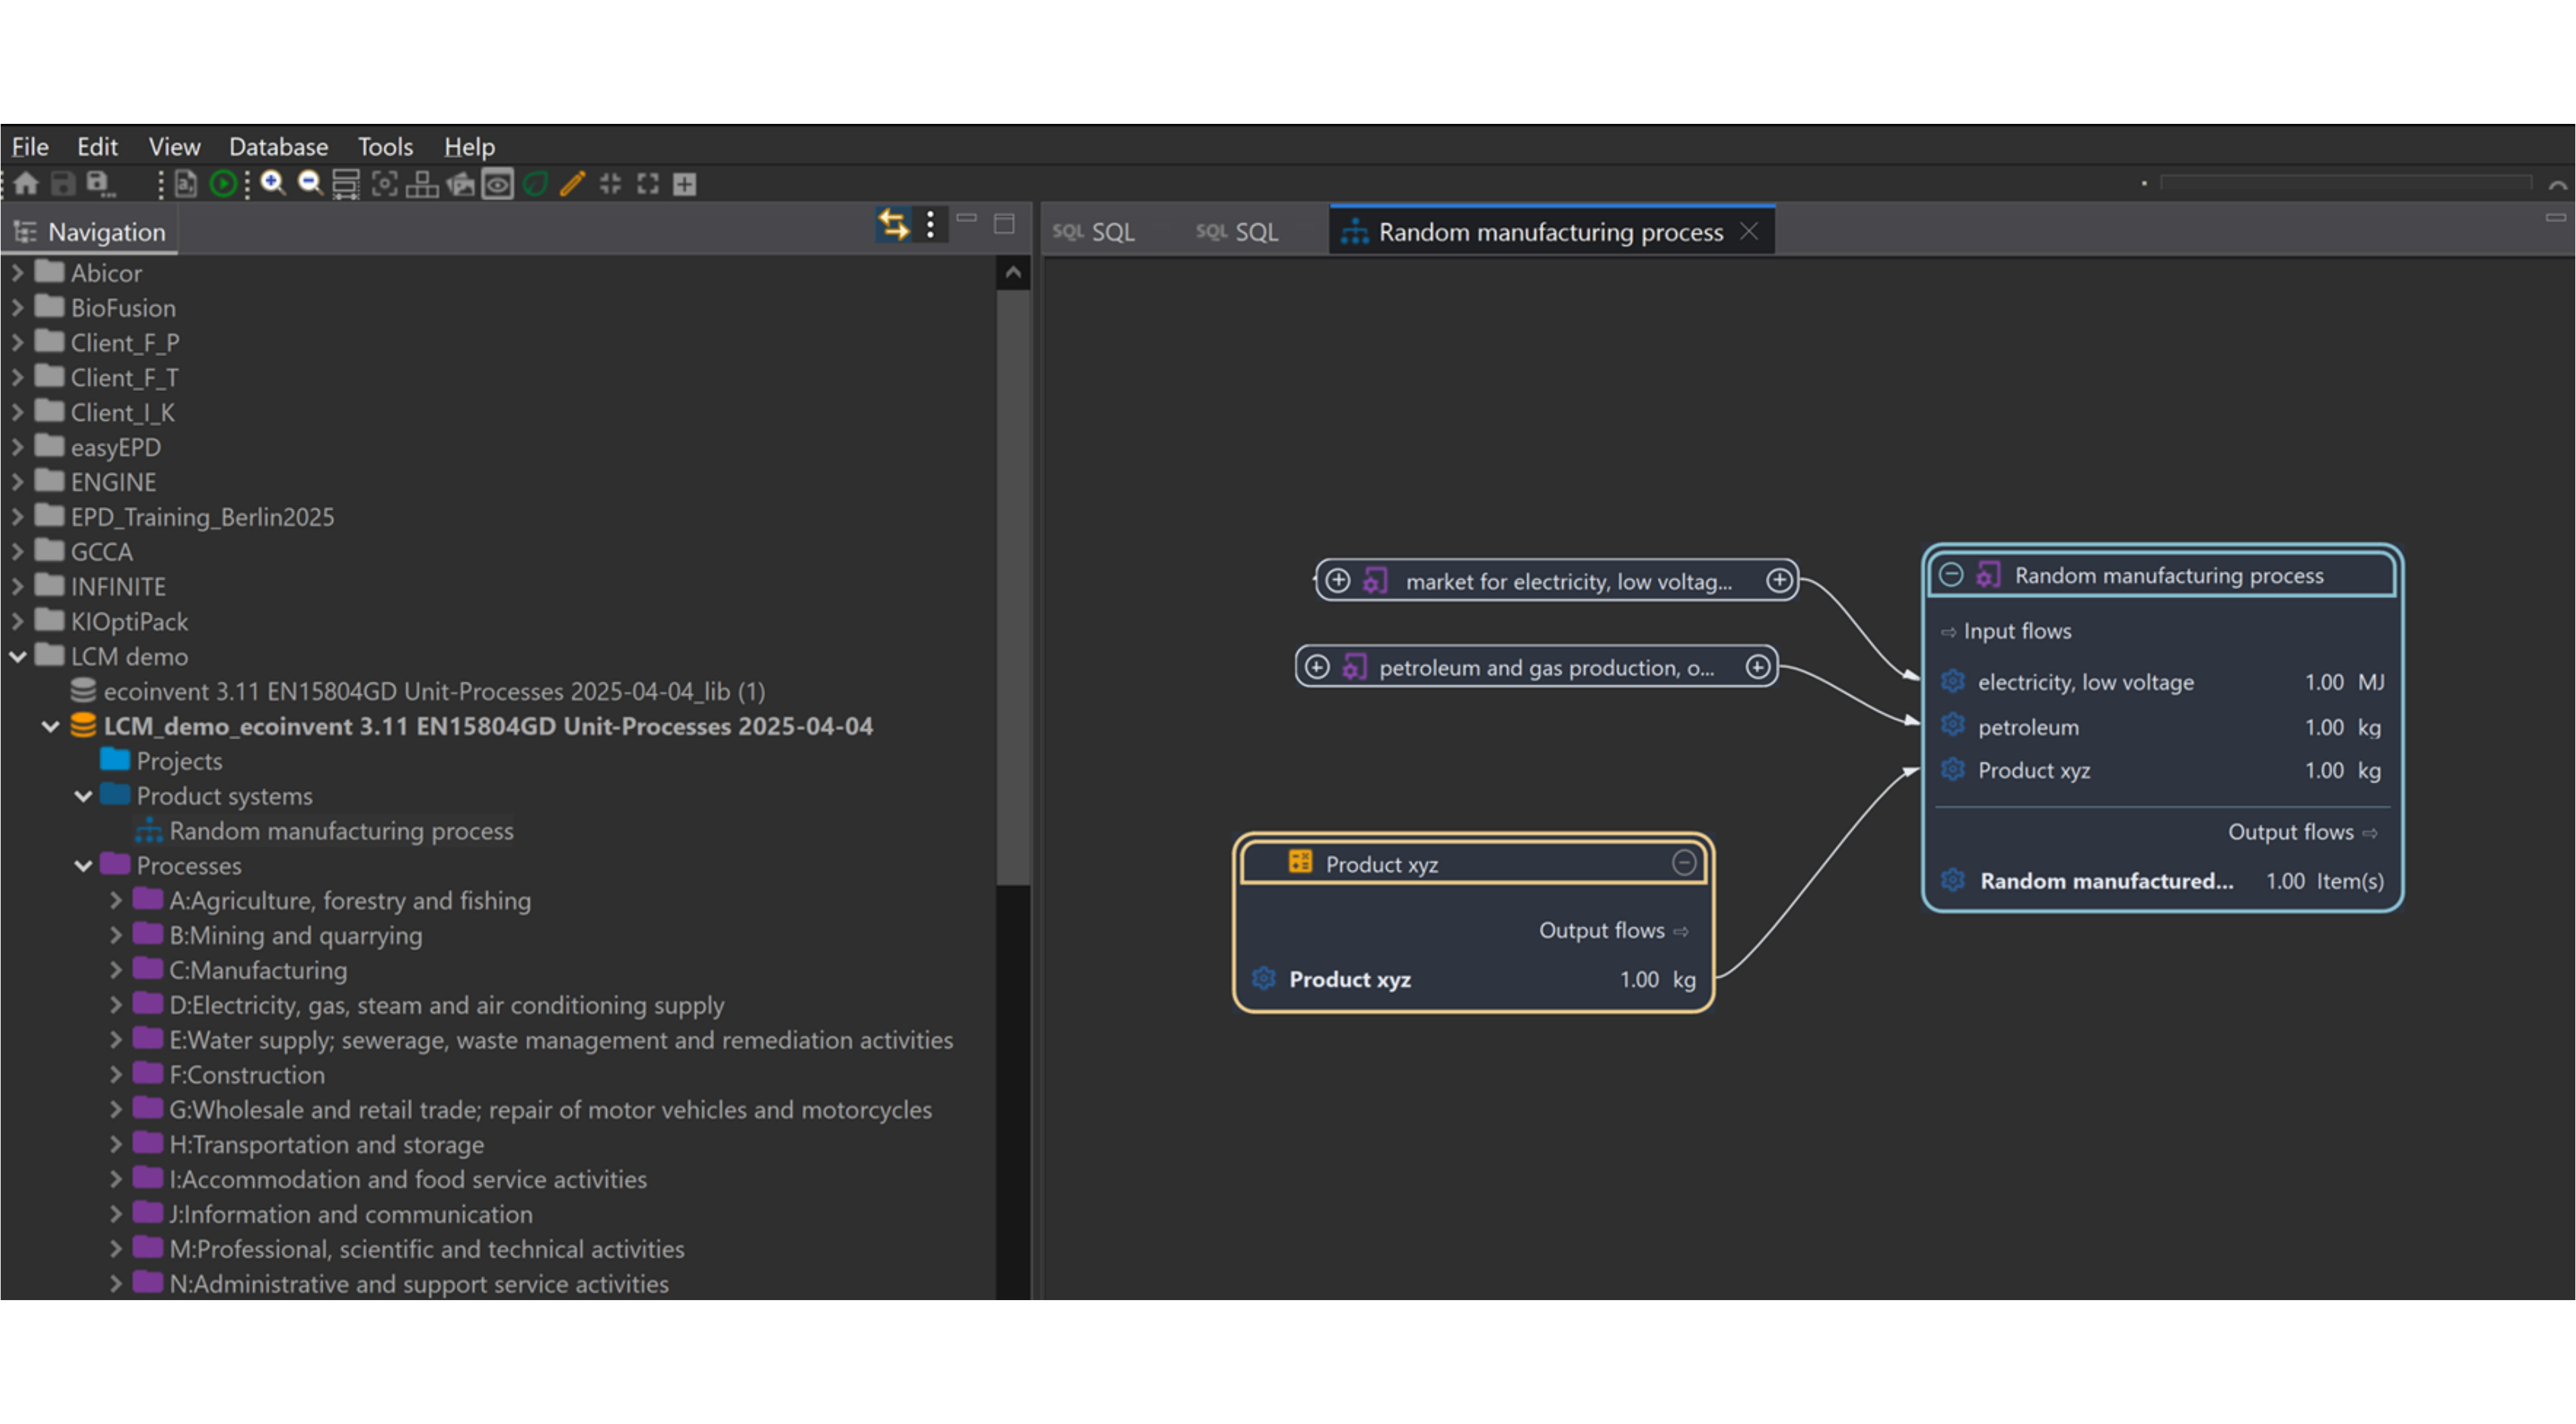Open the Navigation view menu dots
Image resolution: width=2576 pixels, height=1424 pixels.
(x=930, y=225)
